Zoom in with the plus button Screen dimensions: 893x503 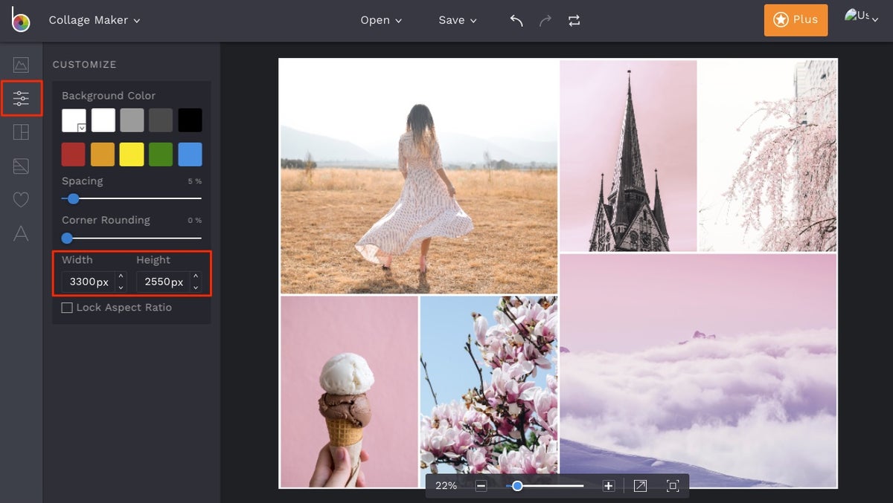coord(609,485)
